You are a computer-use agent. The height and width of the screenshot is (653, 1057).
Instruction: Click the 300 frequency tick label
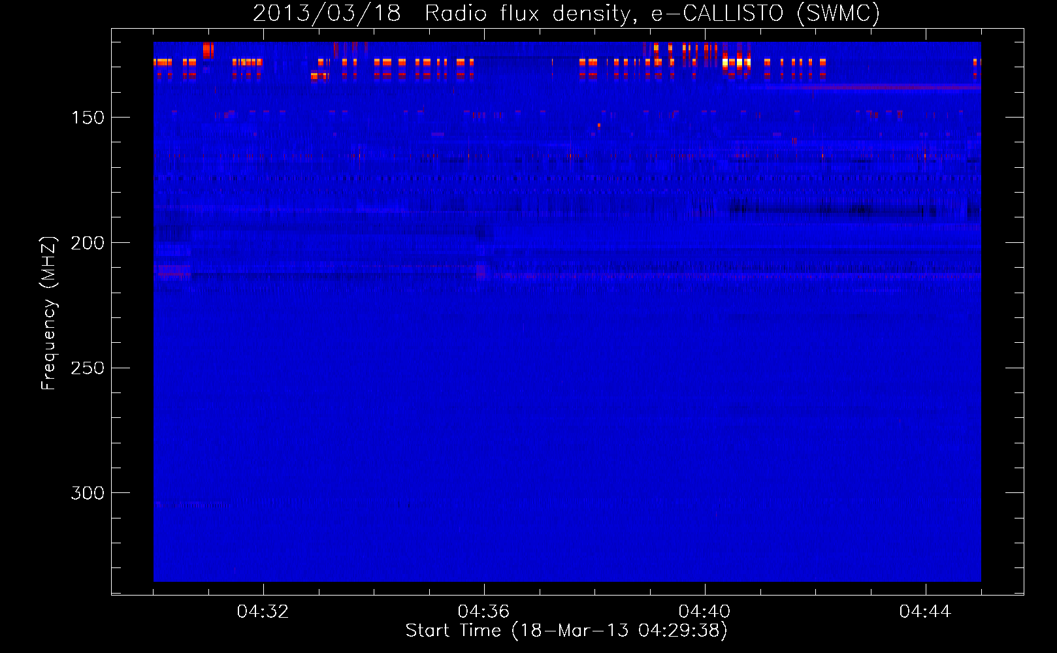point(88,493)
